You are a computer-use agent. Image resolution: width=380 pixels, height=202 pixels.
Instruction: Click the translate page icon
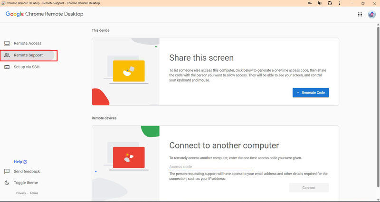319,3
